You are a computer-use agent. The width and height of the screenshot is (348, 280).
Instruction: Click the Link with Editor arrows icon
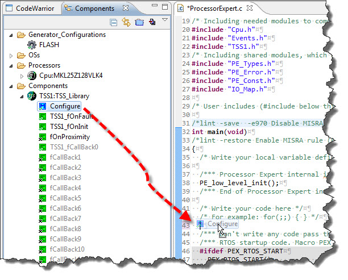tap(126, 22)
